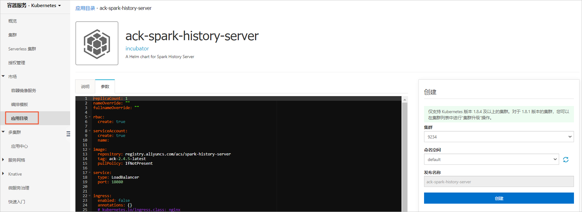Image resolution: width=582 pixels, height=212 pixels.
Task: Switch to the 说明 tab
Action: click(85, 87)
